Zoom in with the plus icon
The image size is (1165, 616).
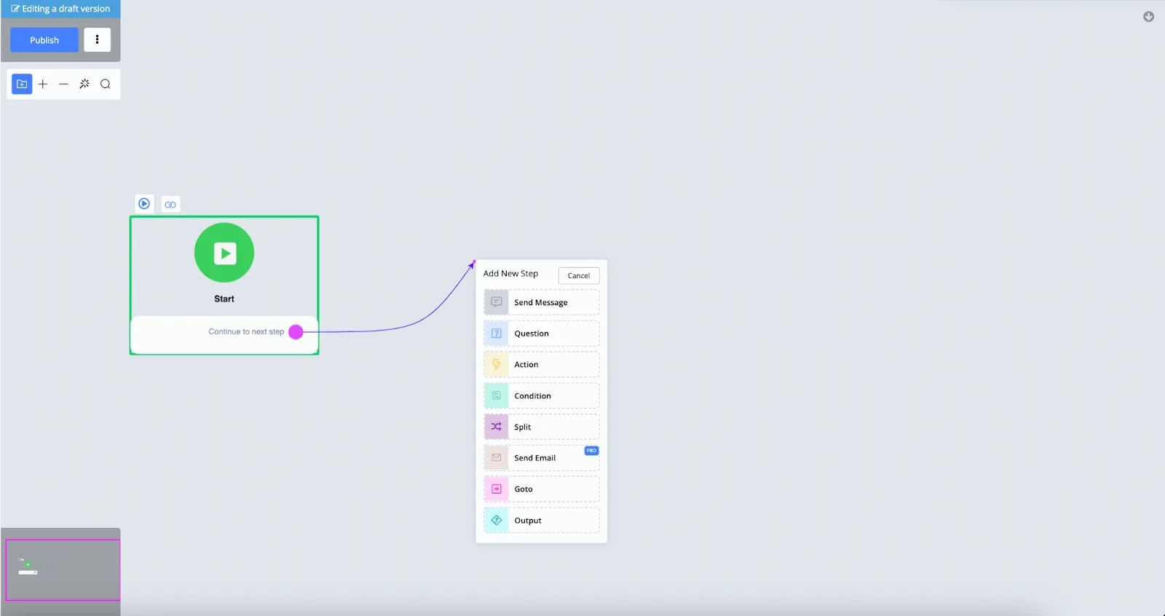tap(43, 84)
